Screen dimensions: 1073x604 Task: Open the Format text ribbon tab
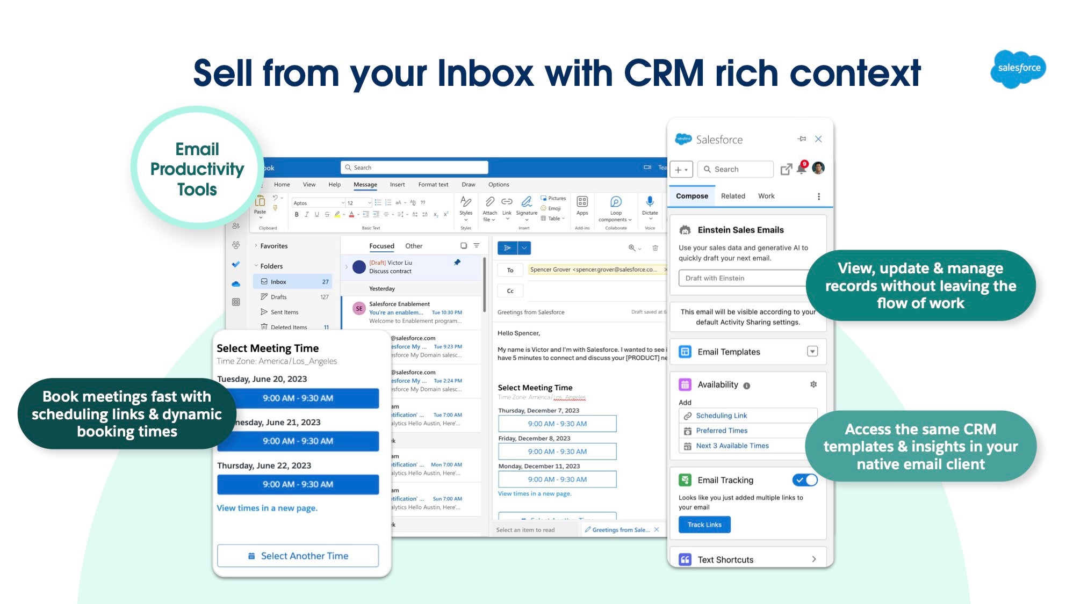pyautogui.click(x=433, y=185)
